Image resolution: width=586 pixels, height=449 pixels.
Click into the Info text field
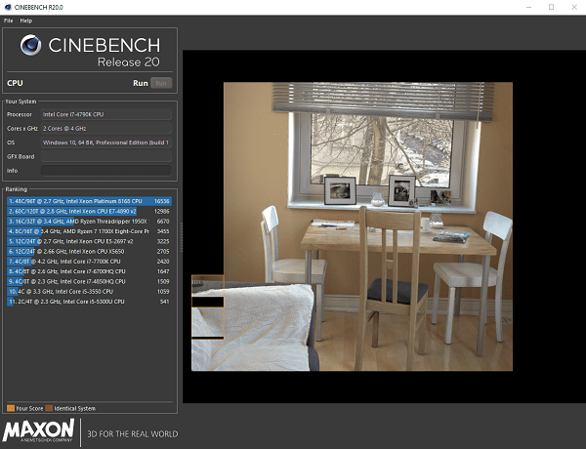click(106, 170)
